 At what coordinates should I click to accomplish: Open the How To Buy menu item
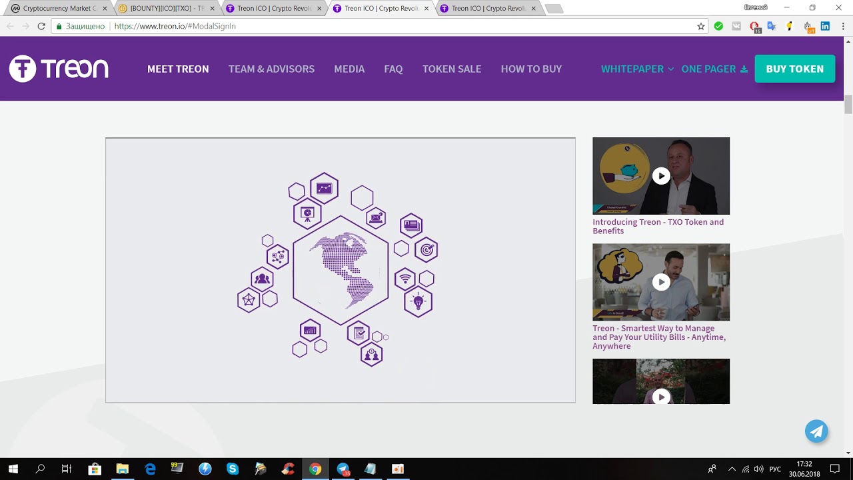click(x=531, y=69)
